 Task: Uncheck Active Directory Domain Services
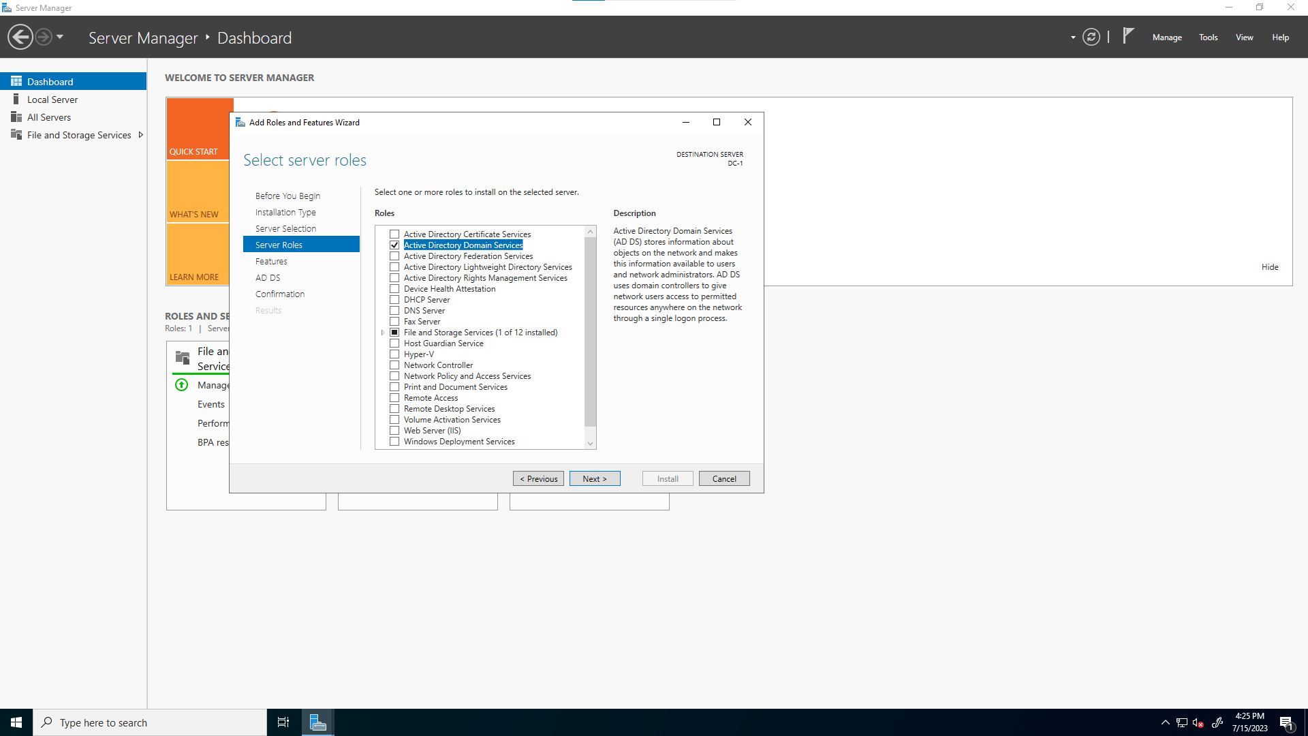(x=394, y=245)
